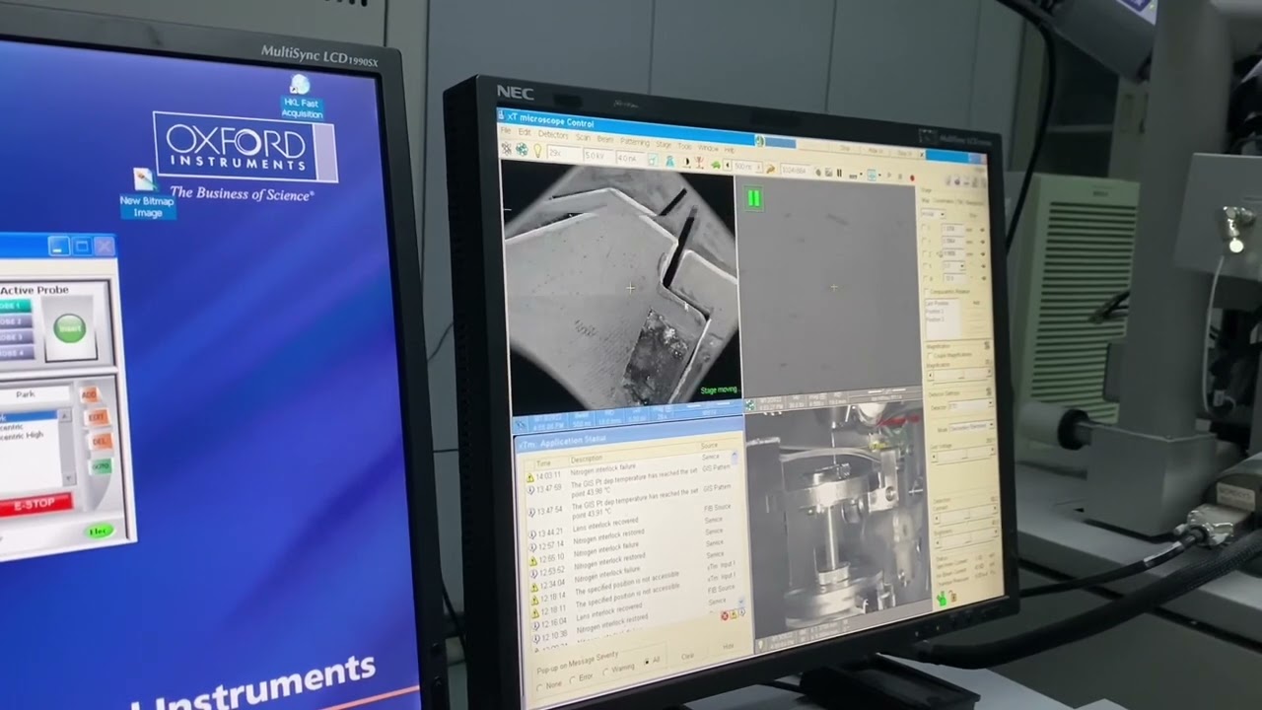Open the 5.0 kV high voltage dropdown
Viewport: 1262px width, 710px height.
[596, 156]
